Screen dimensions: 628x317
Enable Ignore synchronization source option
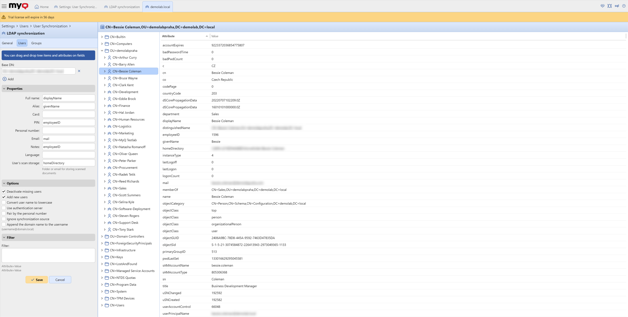(4, 219)
